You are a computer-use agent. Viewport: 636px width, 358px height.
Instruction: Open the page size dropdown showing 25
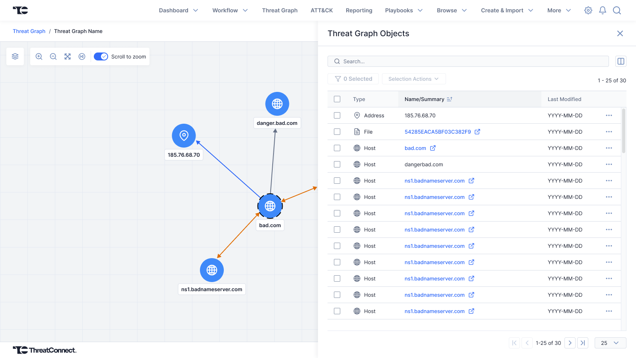610,343
